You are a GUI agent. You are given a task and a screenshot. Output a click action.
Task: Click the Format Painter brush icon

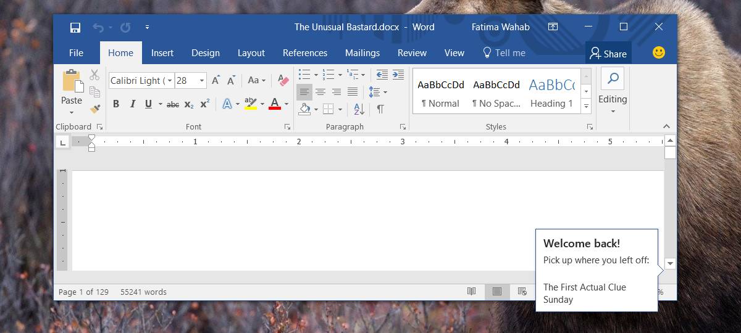click(95, 109)
